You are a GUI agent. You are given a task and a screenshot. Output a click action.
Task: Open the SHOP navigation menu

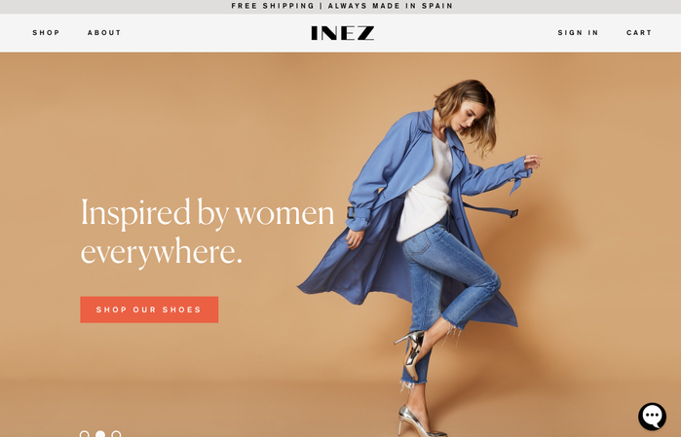pyautogui.click(x=46, y=32)
